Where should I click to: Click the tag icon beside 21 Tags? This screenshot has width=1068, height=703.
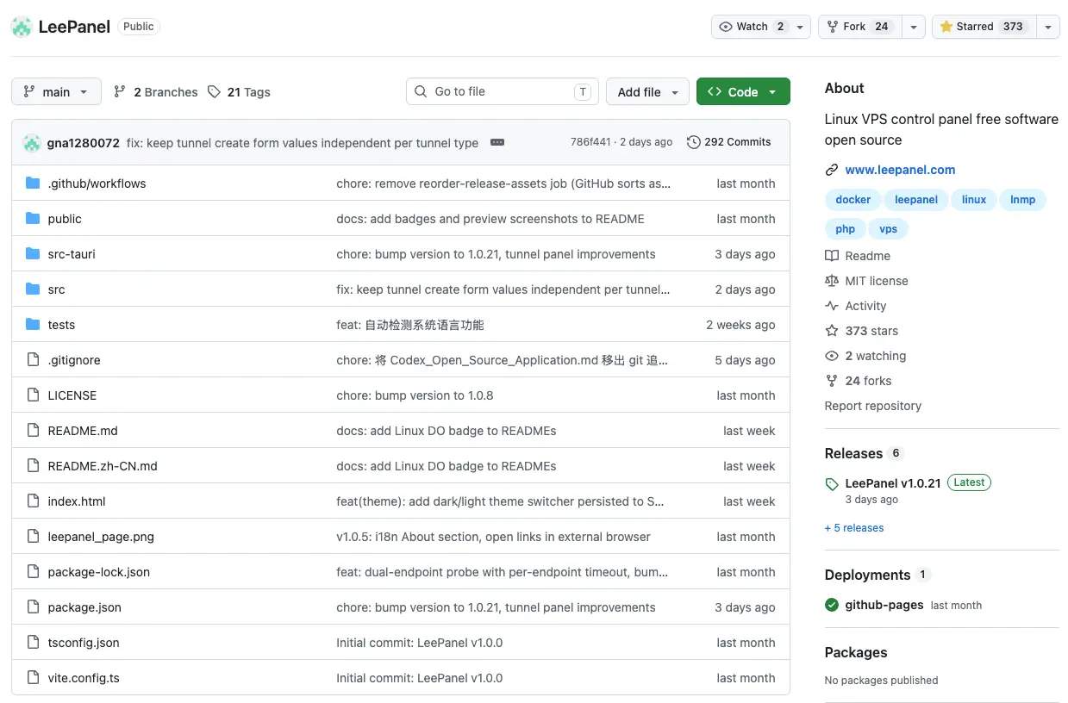[x=215, y=91]
